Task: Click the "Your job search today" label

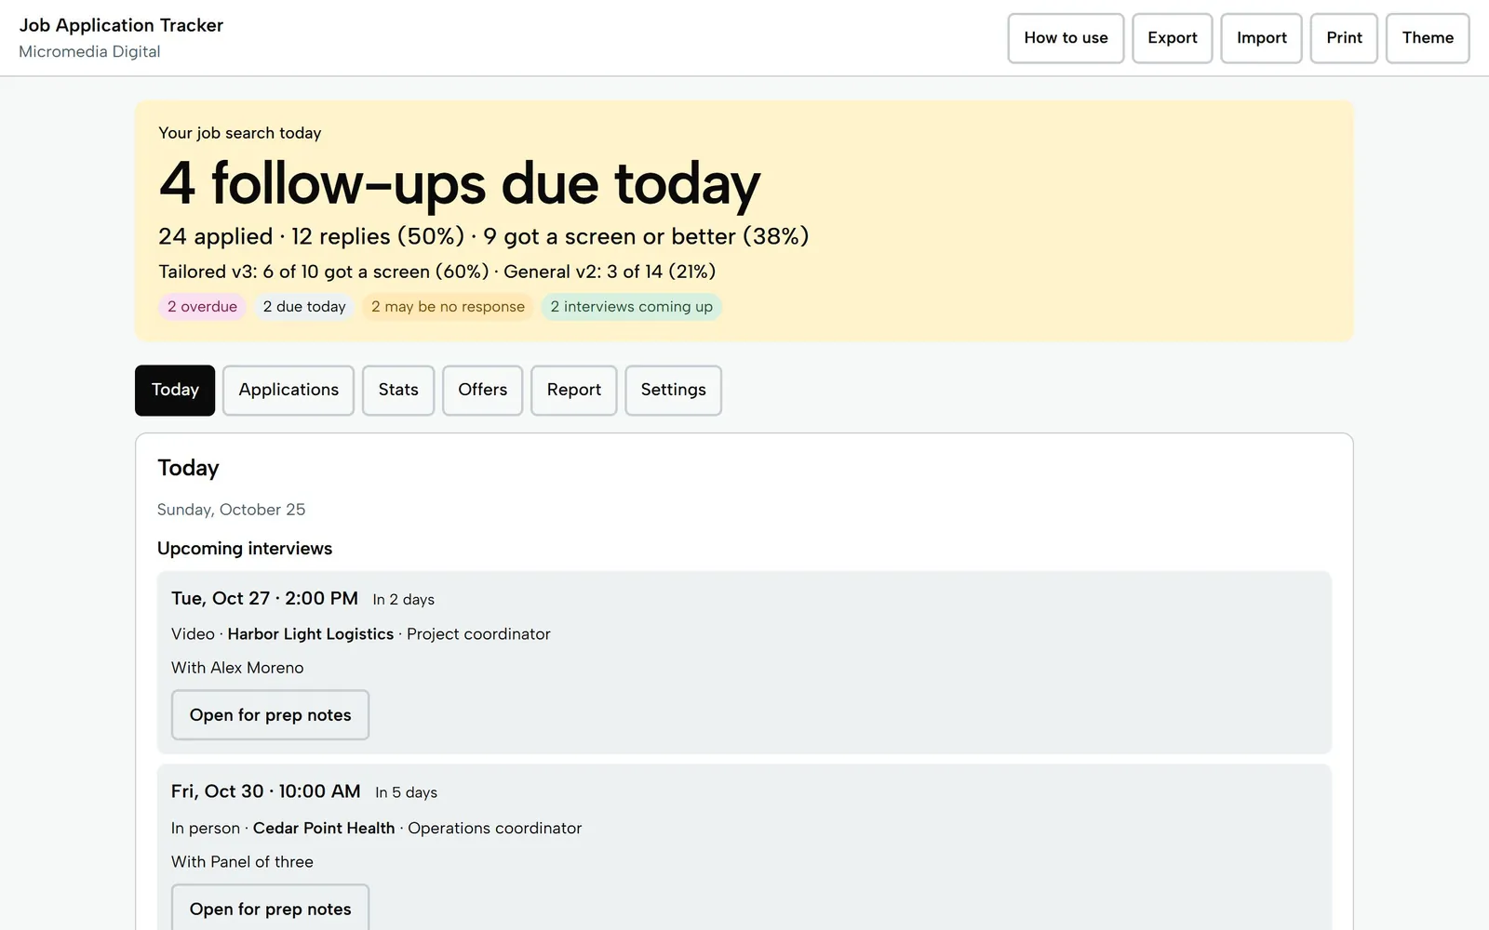Action: click(x=240, y=133)
